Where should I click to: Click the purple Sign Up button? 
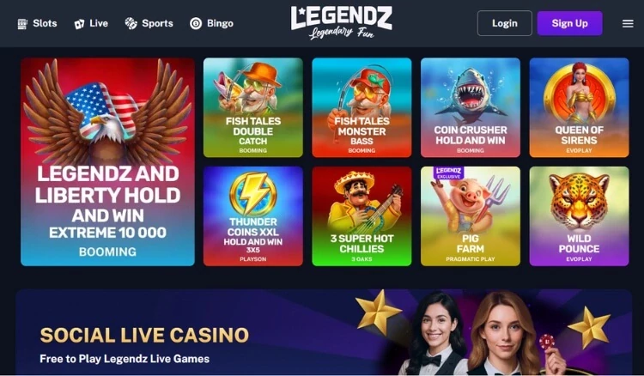569,23
